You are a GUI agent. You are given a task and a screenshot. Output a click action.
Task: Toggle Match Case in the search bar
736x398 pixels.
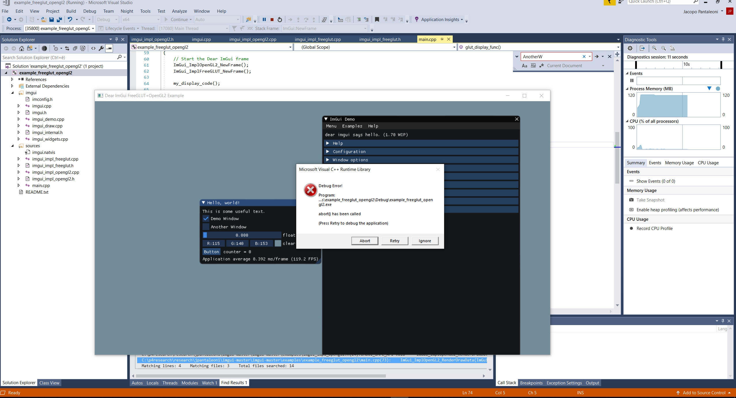pos(524,66)
